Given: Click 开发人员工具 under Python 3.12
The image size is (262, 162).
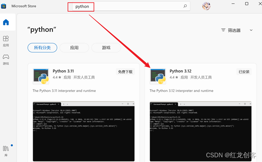Looking at the screenshot, I should point(201,77).
